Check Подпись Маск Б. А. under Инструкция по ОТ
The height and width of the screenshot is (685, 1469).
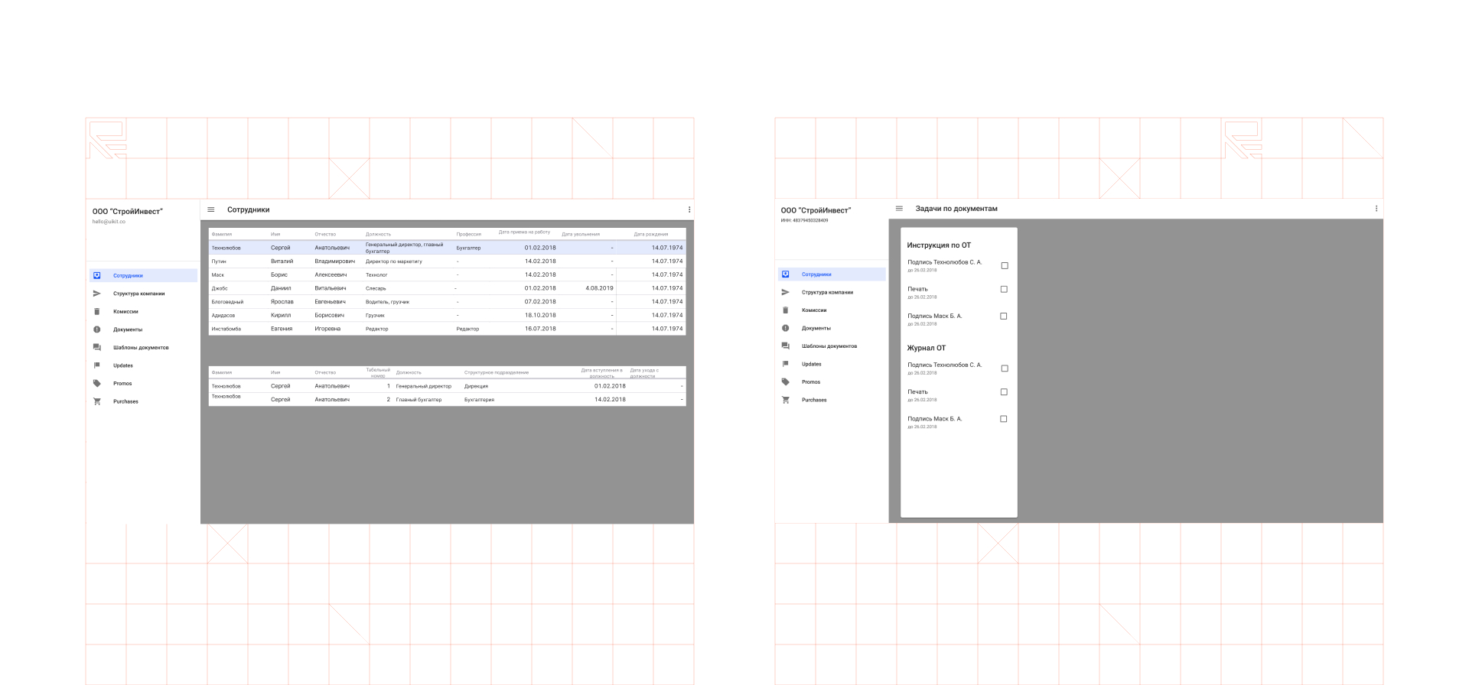pos(1004,317)
